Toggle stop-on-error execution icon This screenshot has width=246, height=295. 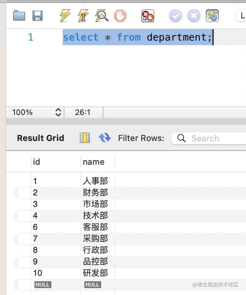[x=148, y=16]
